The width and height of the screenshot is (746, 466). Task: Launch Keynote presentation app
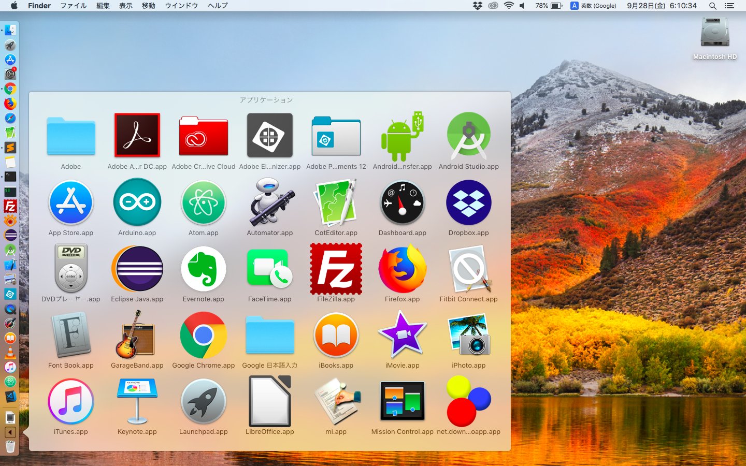click(137, 401)
